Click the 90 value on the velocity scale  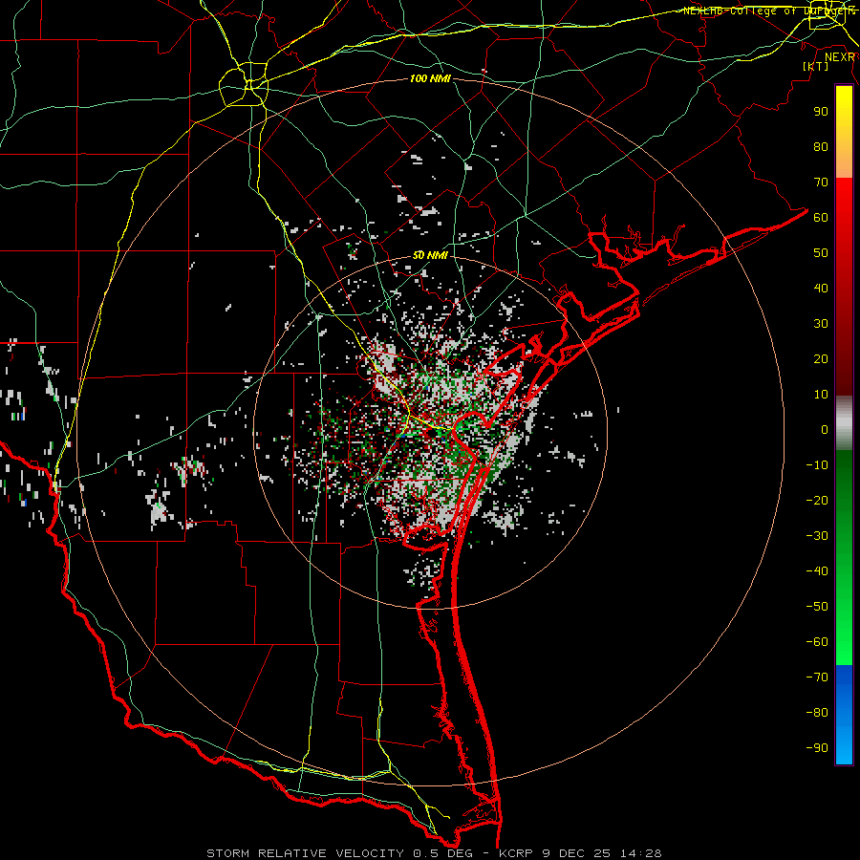click(821, 112)
